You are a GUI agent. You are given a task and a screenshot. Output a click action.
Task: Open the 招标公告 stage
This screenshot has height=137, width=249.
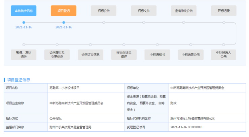(x=104, y=11)
